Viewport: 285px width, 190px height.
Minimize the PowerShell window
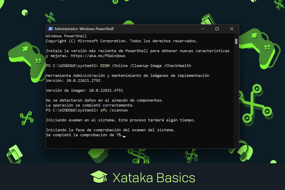(x=203, y=29)
